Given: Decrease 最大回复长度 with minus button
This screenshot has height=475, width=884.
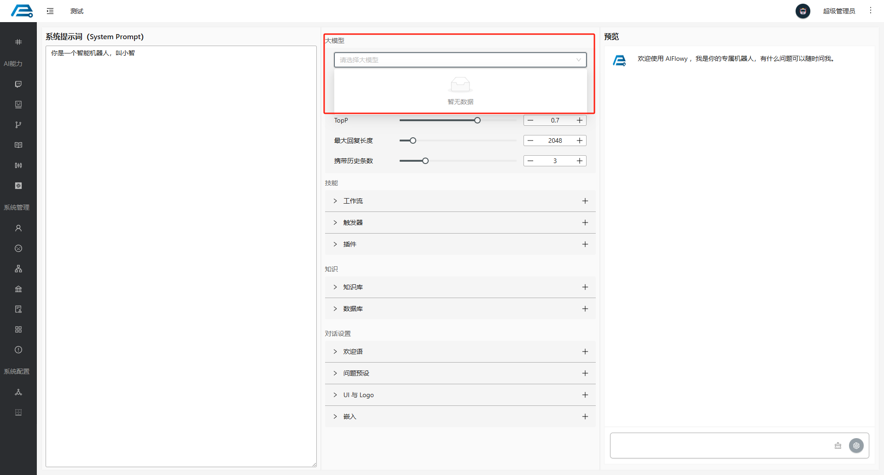Looking at the screenshot, I should (x=530, y=141).
